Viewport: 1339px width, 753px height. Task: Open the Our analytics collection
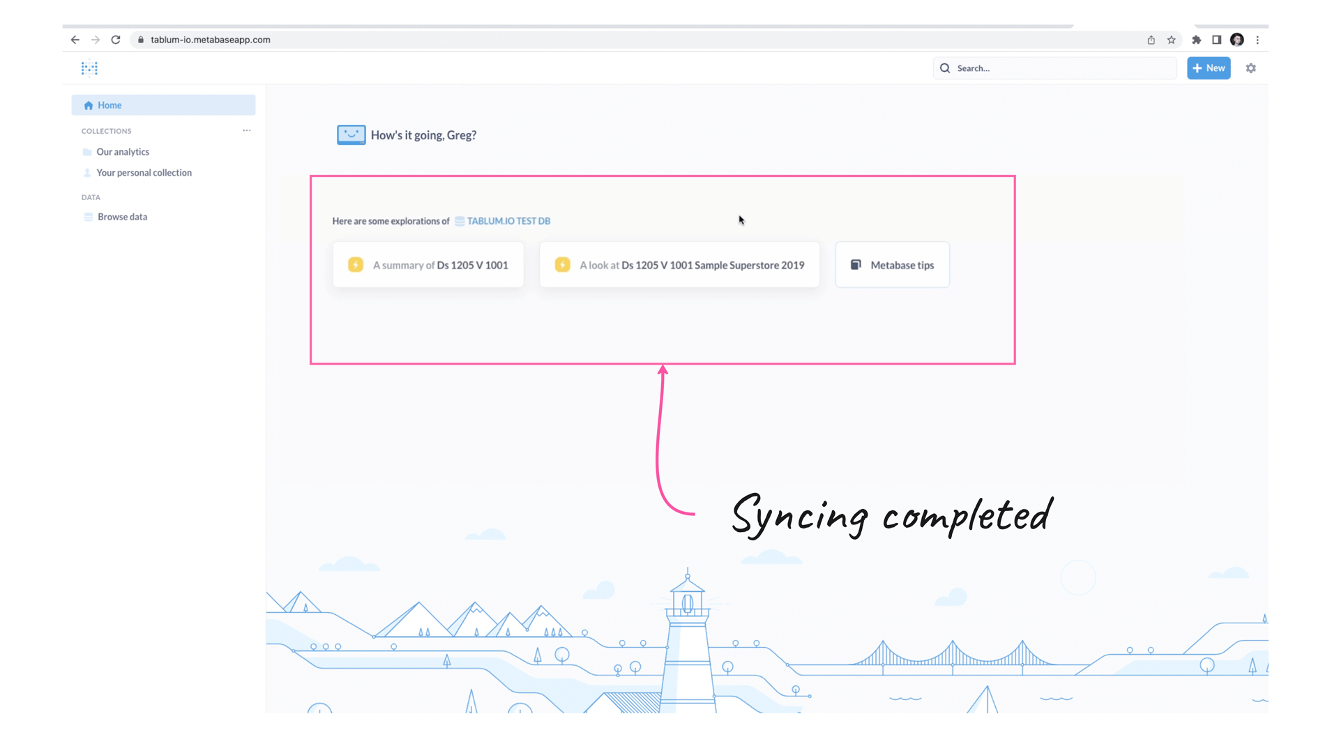123,152
